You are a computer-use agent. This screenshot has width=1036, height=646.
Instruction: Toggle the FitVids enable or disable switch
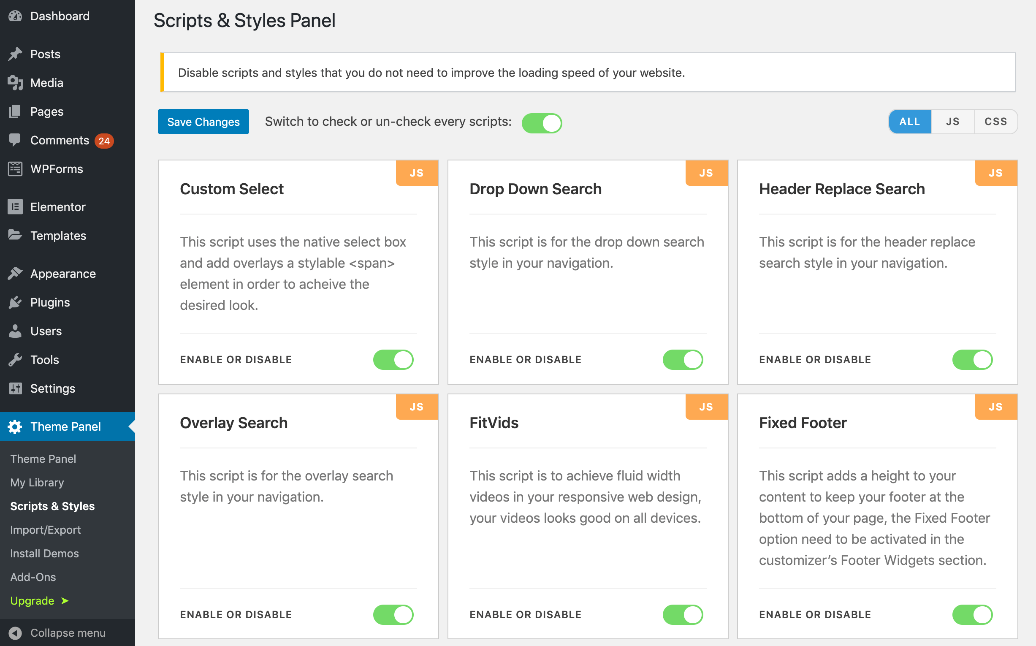pos(683,614)
